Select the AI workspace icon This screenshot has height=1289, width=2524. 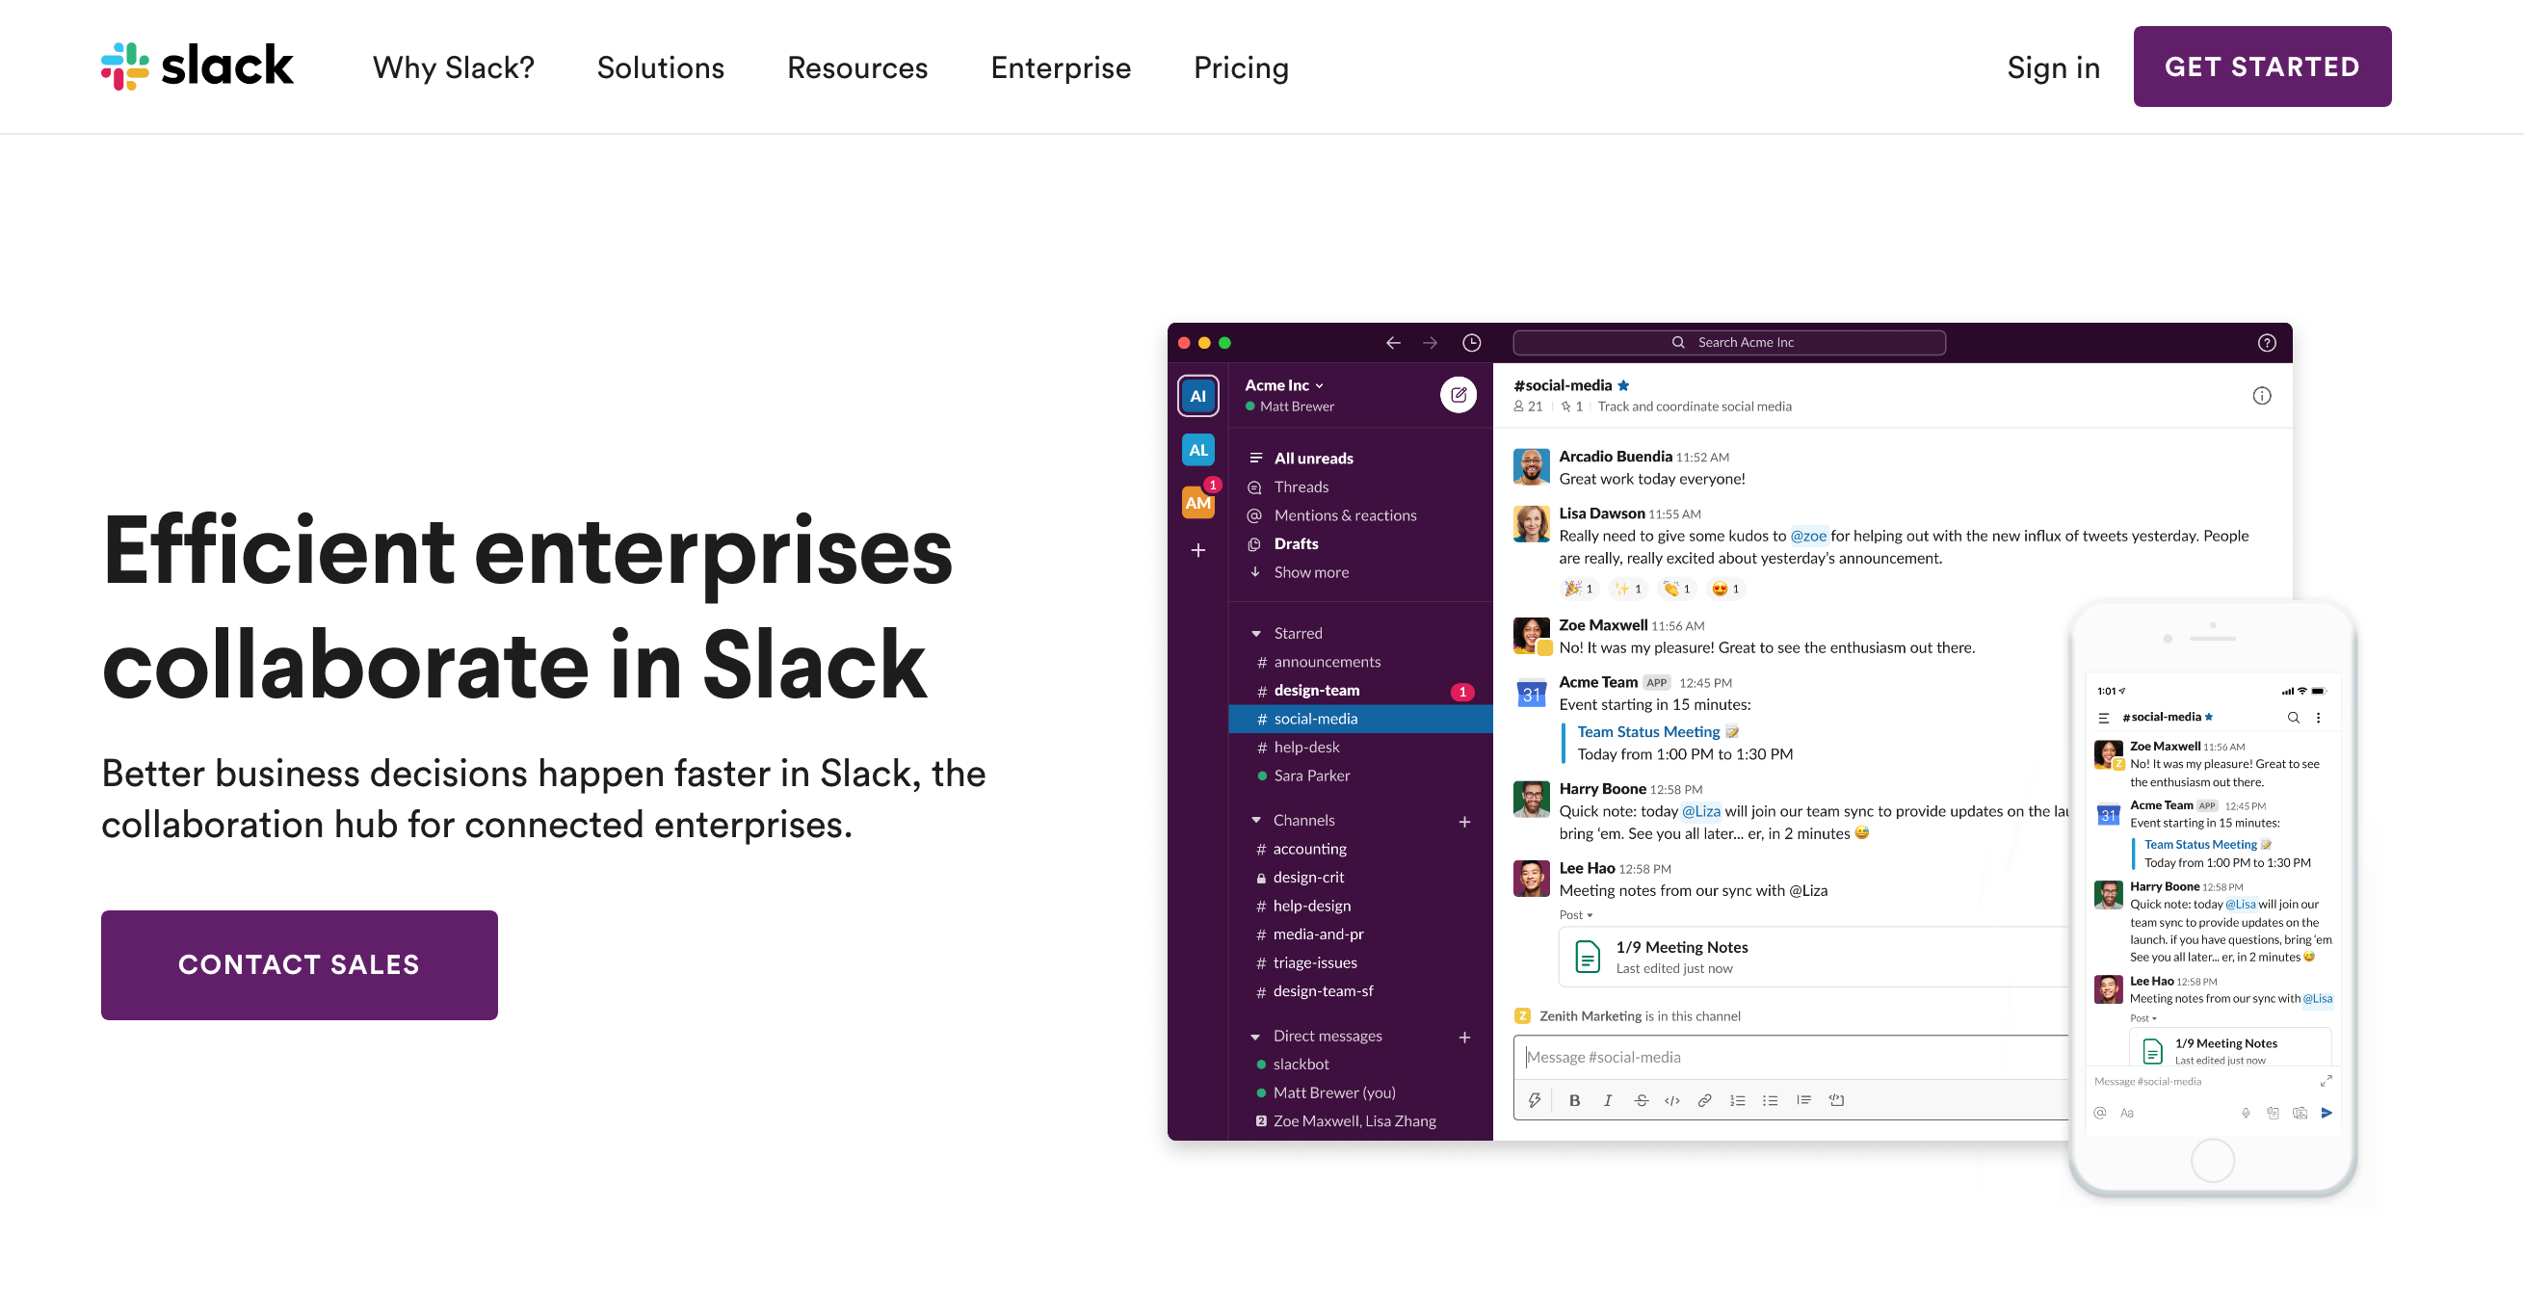pyautogui.click(x=1197, y=396)
